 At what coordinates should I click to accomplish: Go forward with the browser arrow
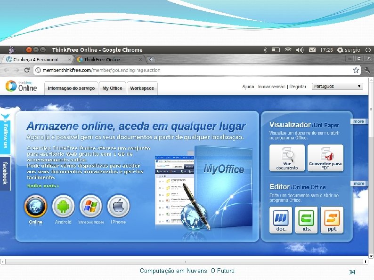tap(16, 70)
